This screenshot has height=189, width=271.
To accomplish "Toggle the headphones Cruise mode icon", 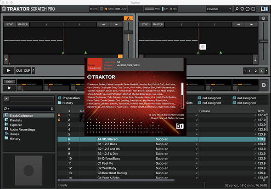I will click(248, 9).
